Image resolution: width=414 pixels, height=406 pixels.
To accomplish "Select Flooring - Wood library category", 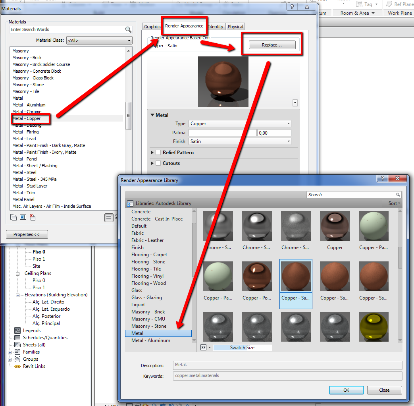I will tap(148, 283).
